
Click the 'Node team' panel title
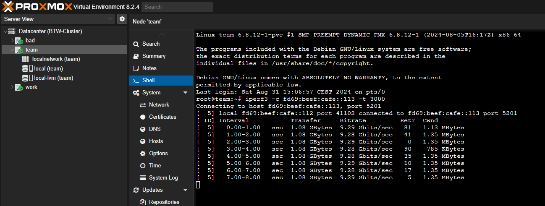click(x=147, y=21)
